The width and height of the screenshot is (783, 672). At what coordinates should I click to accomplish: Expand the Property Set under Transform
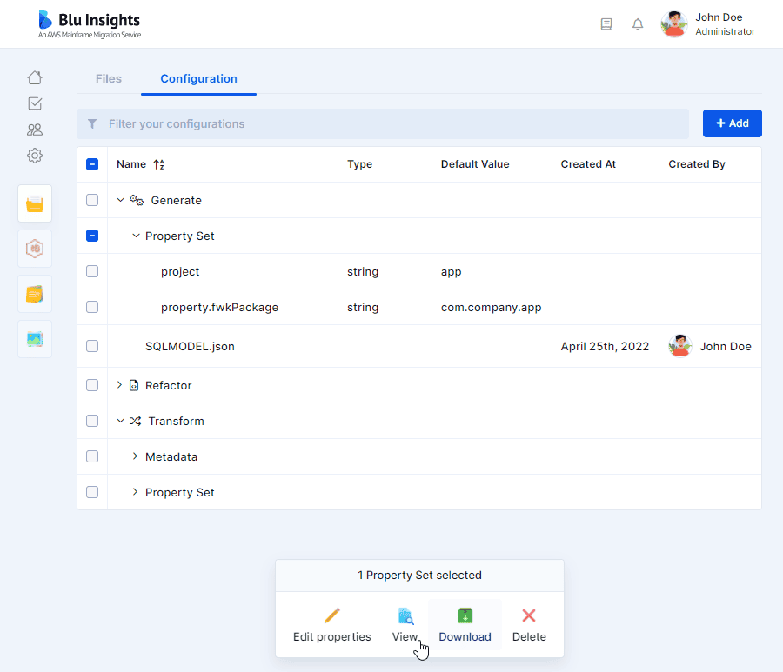[x=135, y=492]
